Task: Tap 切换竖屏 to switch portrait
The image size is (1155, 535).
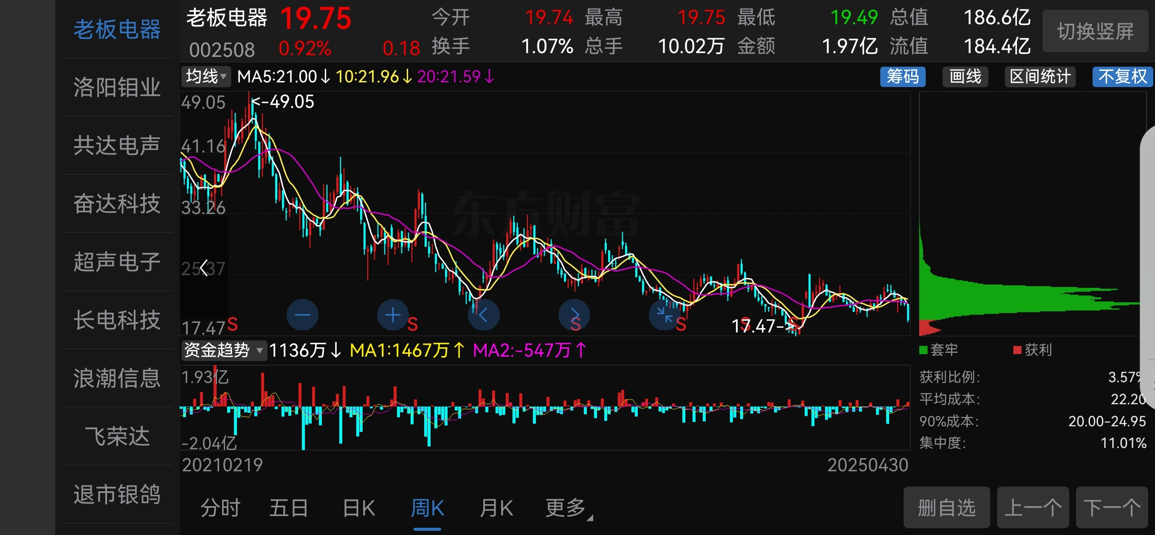Action: [x=1096, y=31]
